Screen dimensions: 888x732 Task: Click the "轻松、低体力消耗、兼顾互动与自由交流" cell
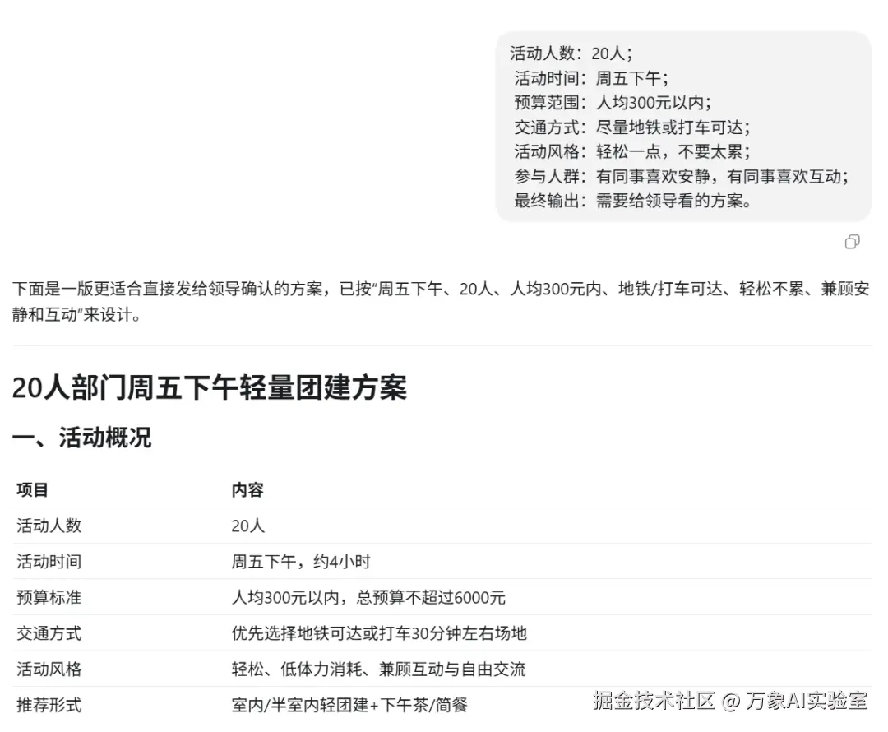tap(378, 669)
